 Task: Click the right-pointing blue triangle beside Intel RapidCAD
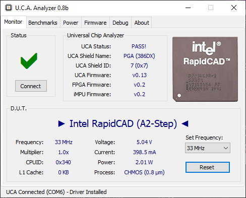pos(61,123)
